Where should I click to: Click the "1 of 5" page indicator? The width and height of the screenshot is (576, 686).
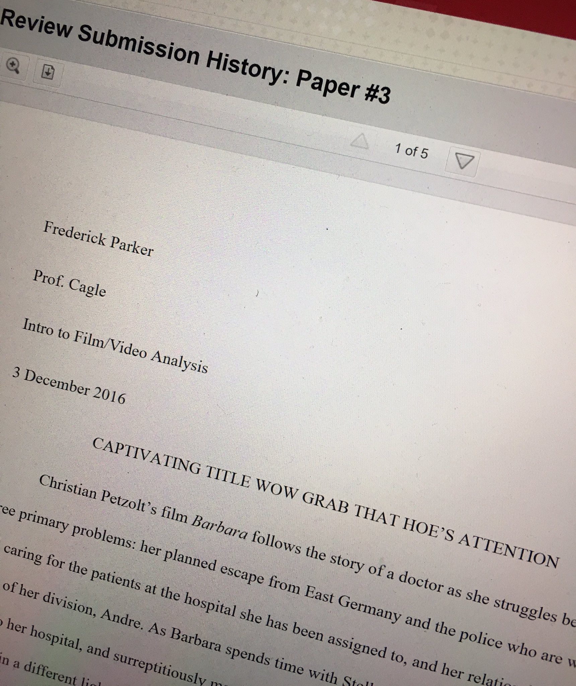(411, 151)
